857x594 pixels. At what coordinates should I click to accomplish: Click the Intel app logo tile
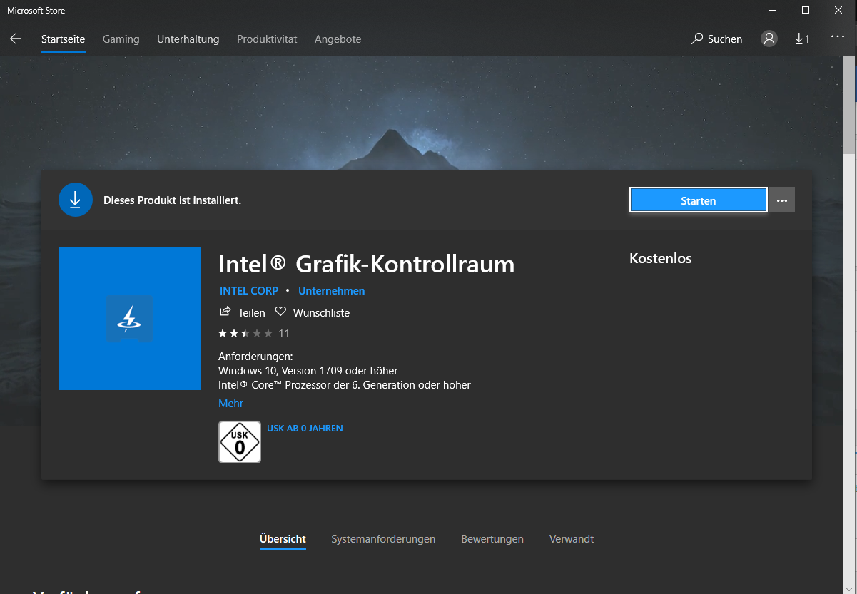(x=130, y=319)
